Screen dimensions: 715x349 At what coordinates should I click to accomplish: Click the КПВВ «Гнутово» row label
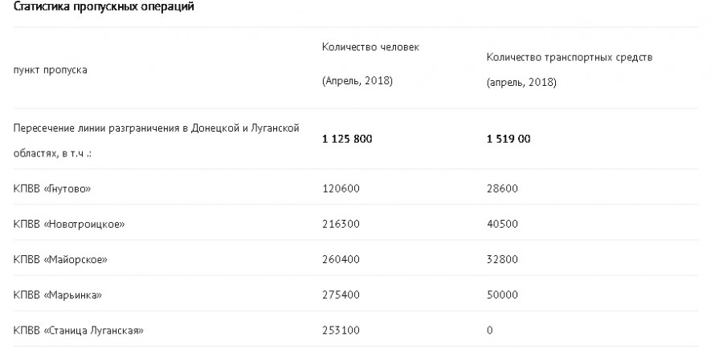pos(53,189)
